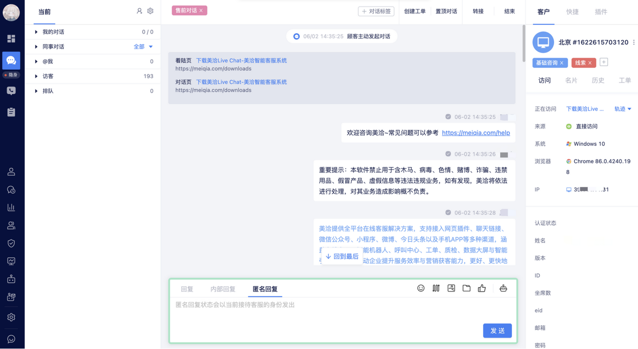Open the robot icon in the sidebar
The width and height of the screenshot is (638, 349).
point(11,280)
